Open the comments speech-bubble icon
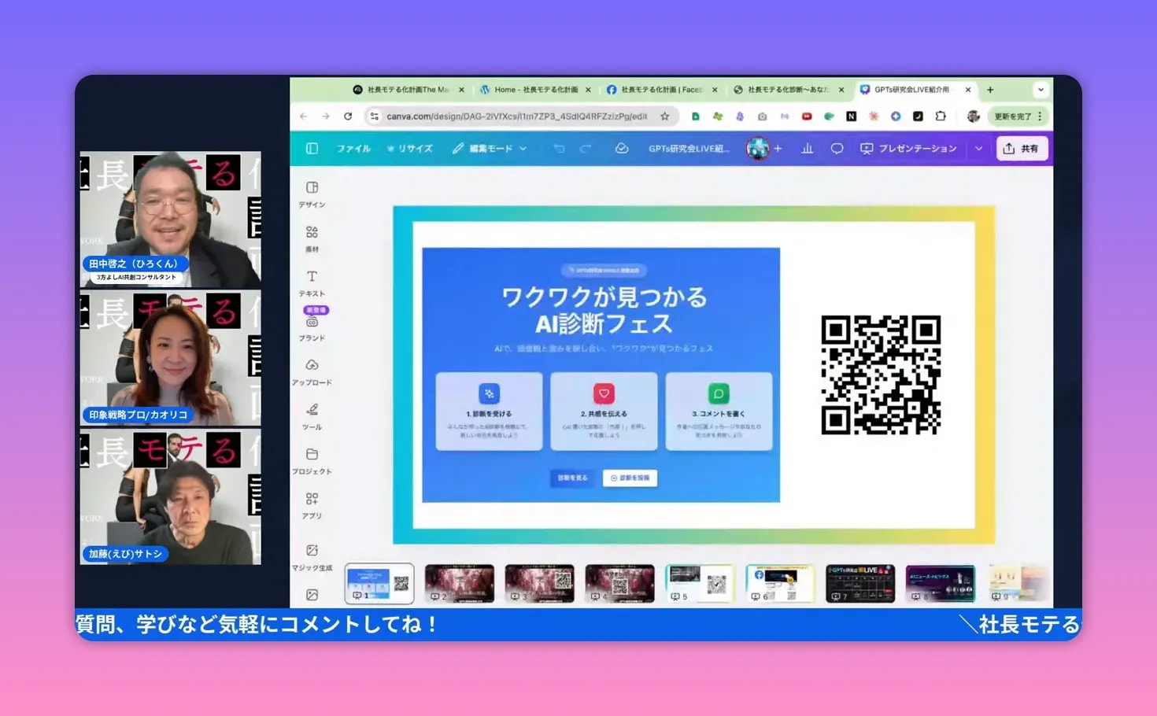The image size is (1157, 716). tap(836, 149)
